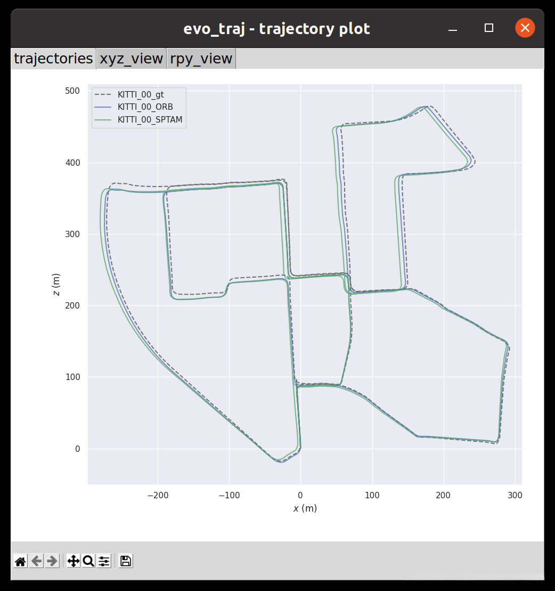The height and width of the screenshot is (591, 555).
Task: Click y-axis tick label 500
Action: pos(72,91)
